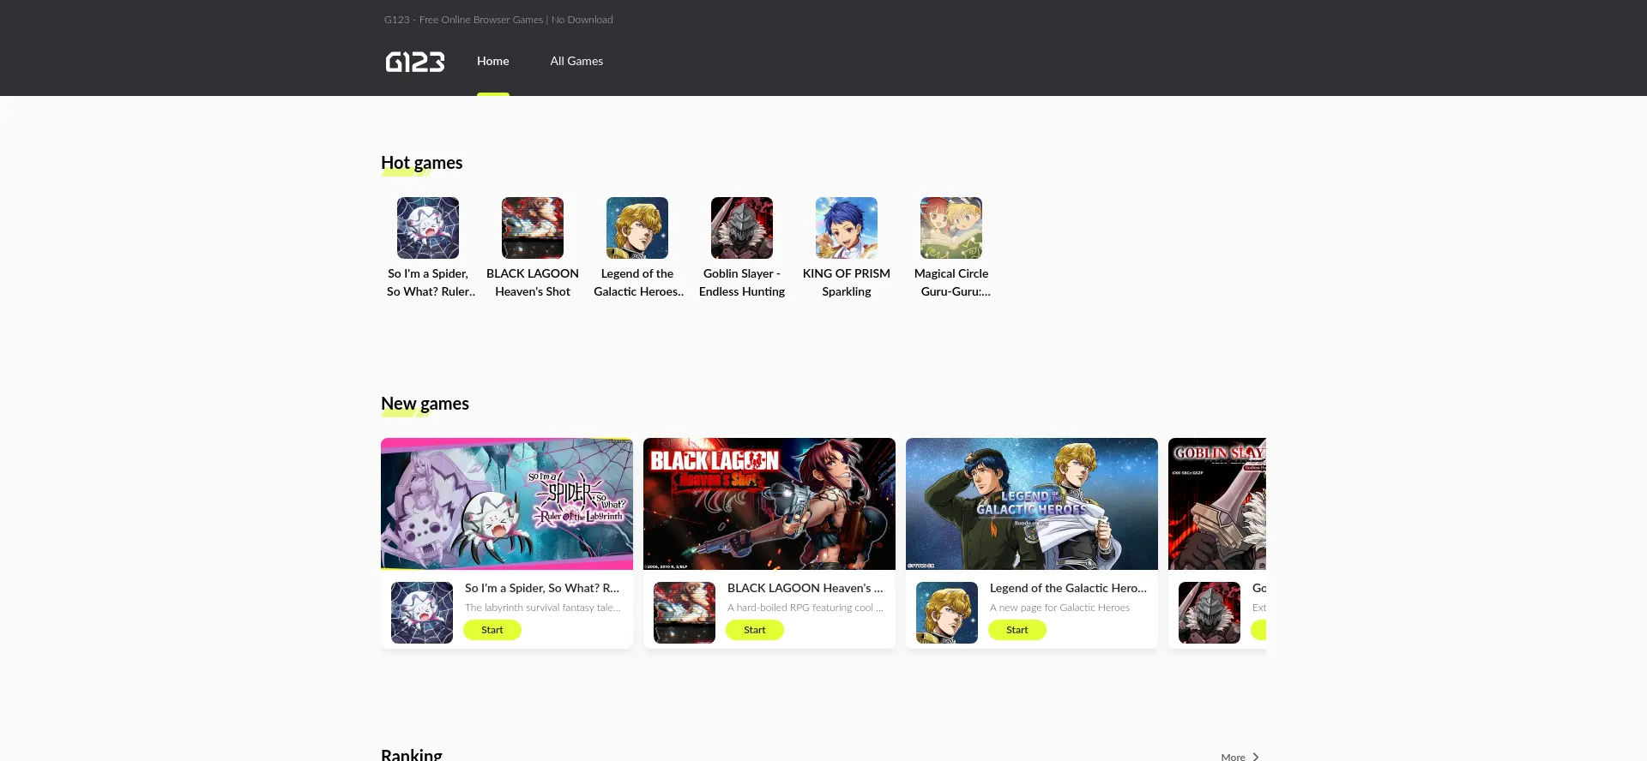Open KING OF PRISM Sparkling hot game icon
Viewport: 1647px width, 761px height.
(x=847, y=228)
